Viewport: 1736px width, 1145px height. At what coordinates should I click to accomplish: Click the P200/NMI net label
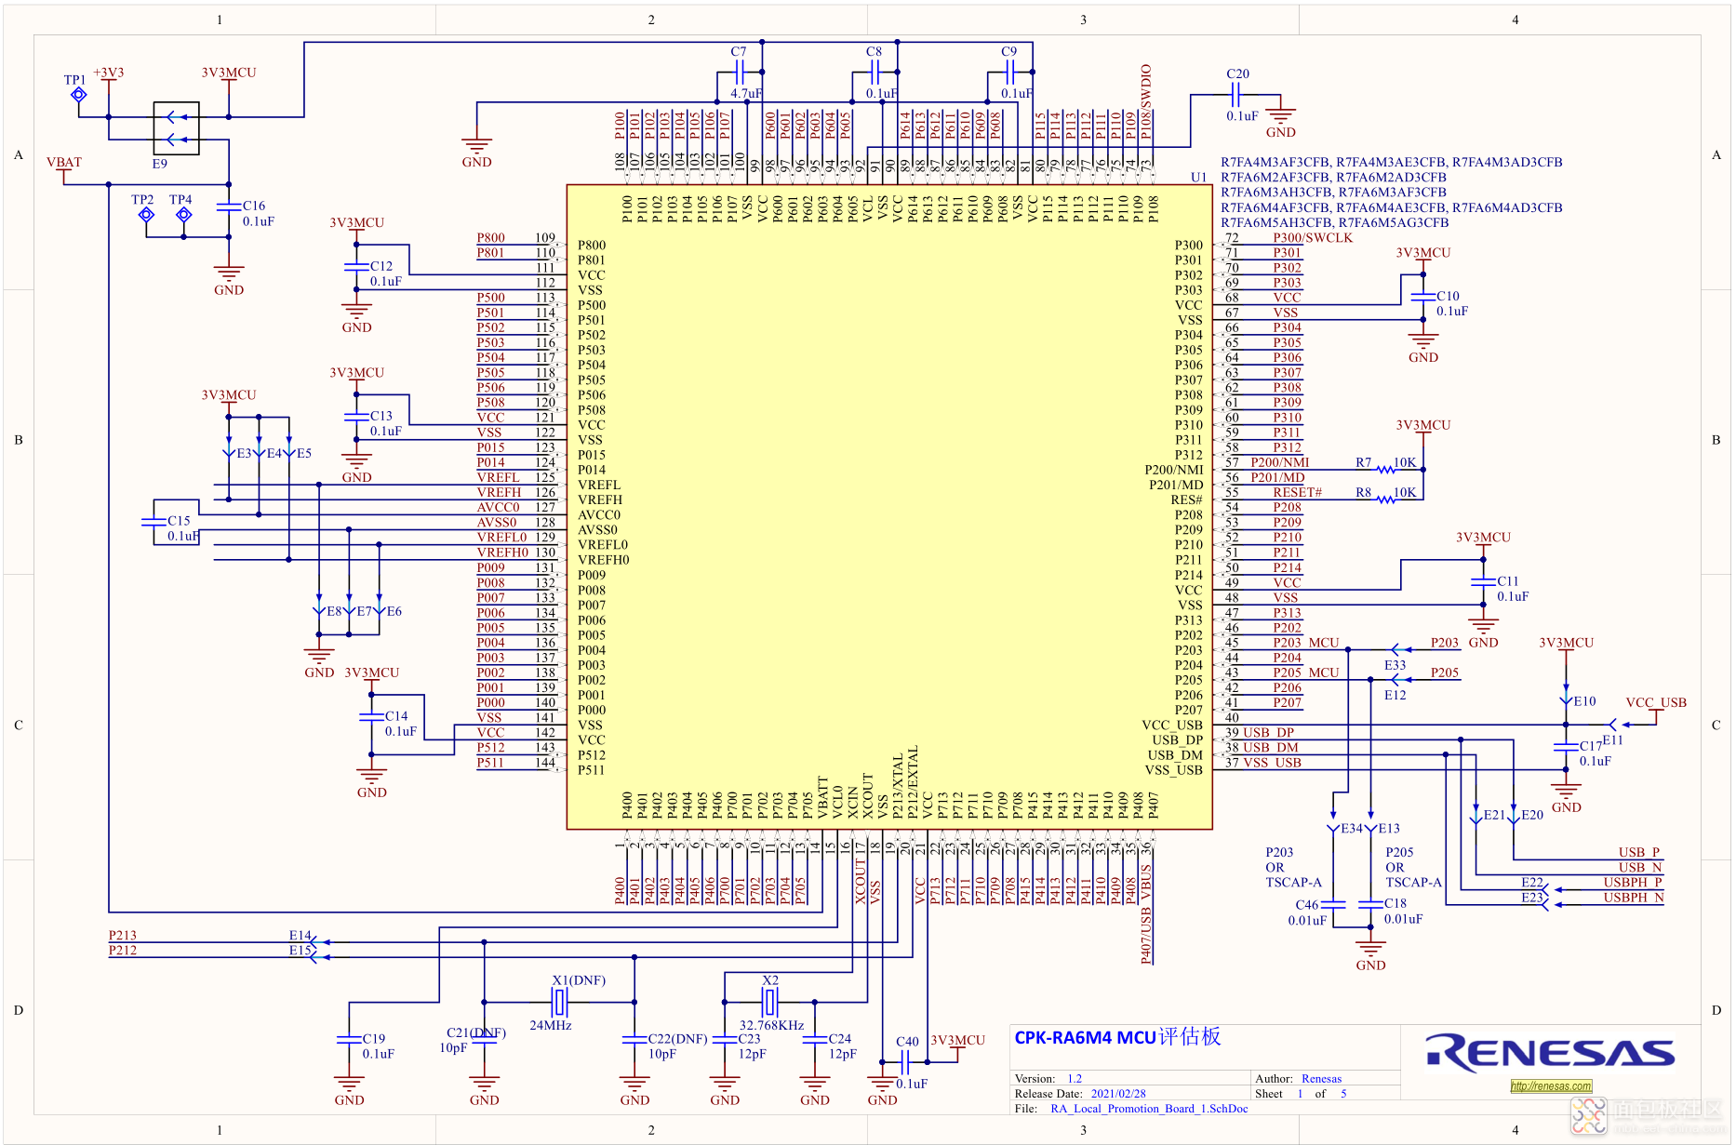[x=1279, y=462]
